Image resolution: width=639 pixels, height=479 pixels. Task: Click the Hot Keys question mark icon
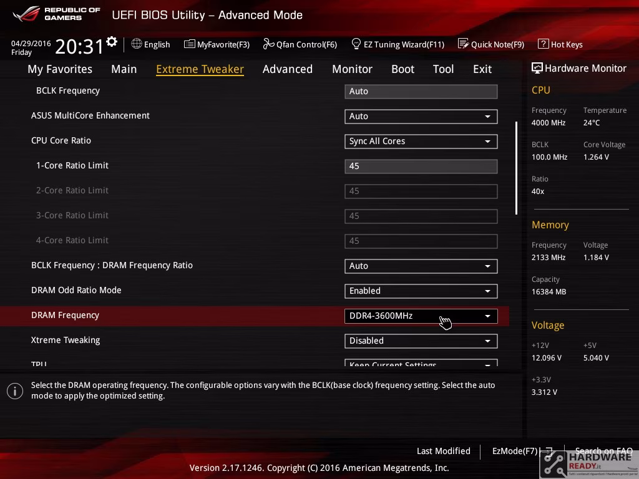coord(544,44)
